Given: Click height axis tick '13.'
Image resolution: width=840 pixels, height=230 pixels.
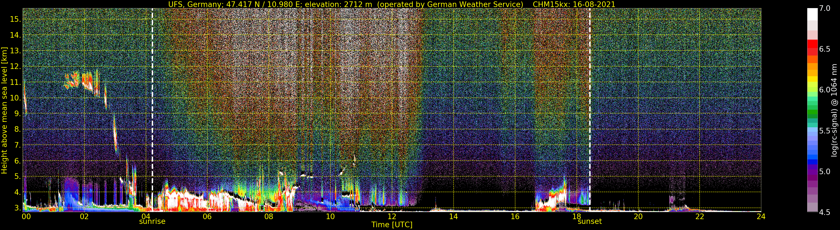Looking at the screenshot, I should (15, 51).
